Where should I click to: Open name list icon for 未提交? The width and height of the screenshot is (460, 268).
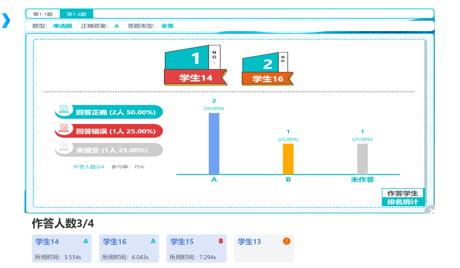[x=64, y=147]
